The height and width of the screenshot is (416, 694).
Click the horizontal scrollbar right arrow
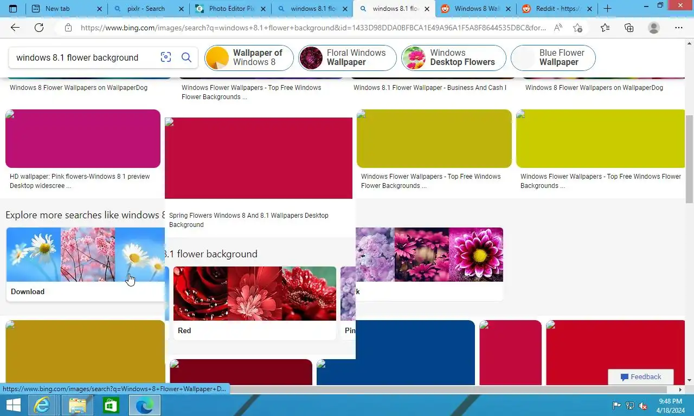[680, 389]
